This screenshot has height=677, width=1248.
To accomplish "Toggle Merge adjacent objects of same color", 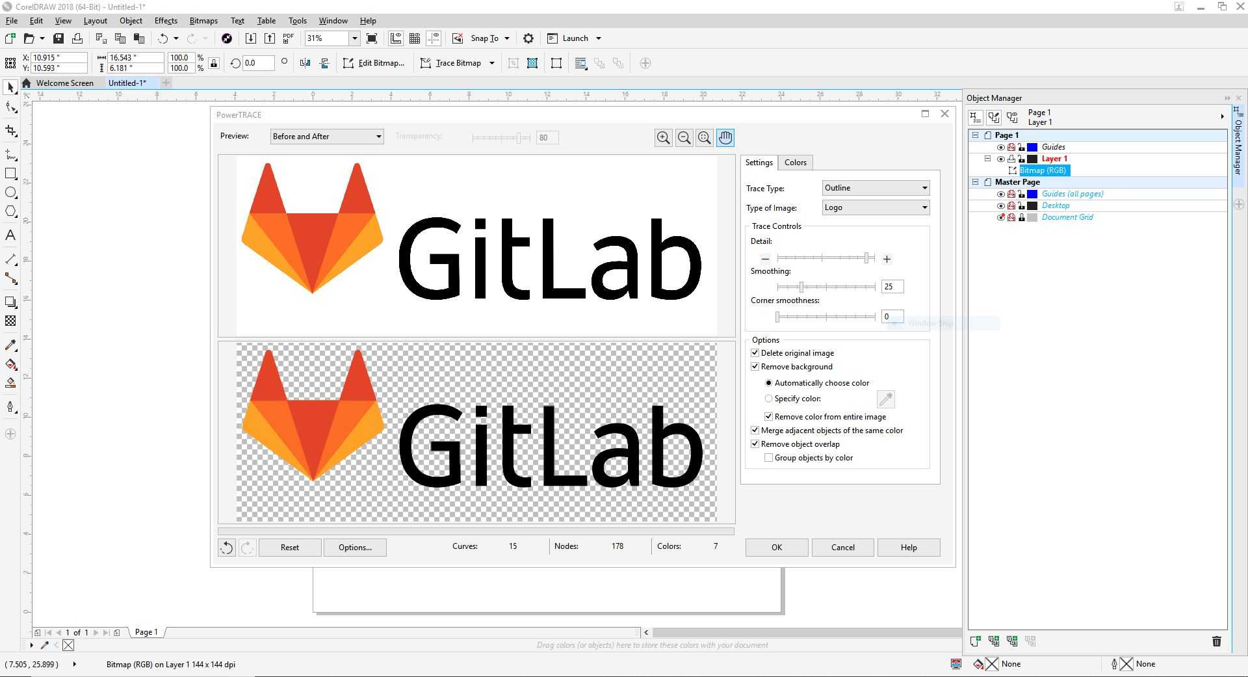I will [755, 431].
